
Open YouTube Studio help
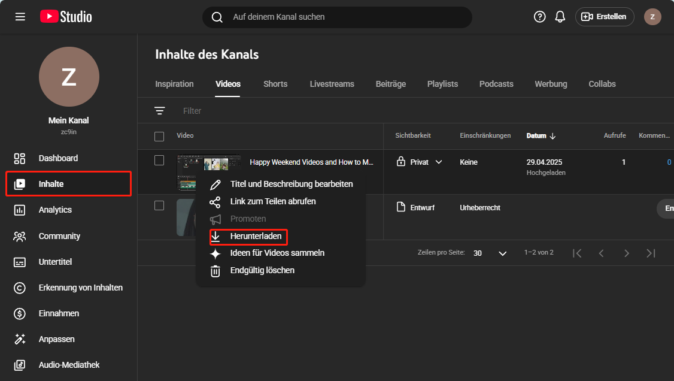pyautogui.click(x=539, y=17)
